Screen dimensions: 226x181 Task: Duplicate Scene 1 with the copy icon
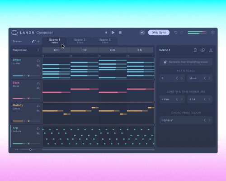coord(203,50)
